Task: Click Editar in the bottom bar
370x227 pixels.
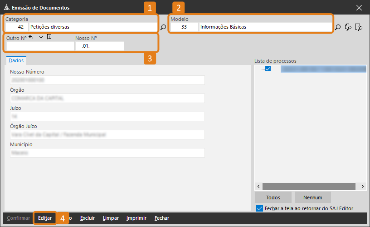Action: point(44,218)
